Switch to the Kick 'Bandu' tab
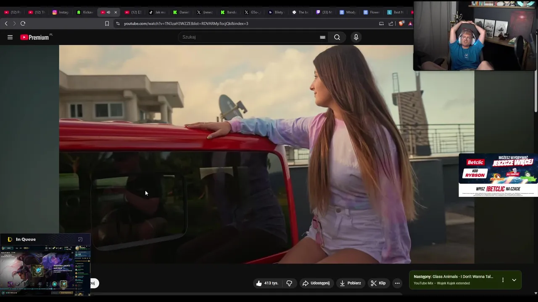The width and height of the screenshot is (538, 302). pos(229,12)
